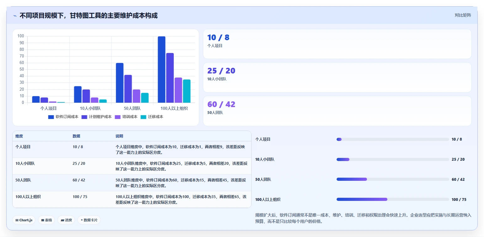
Task: Click the 迁移成本 bar for 100人以上组织
Action: (x=187, y=91)
